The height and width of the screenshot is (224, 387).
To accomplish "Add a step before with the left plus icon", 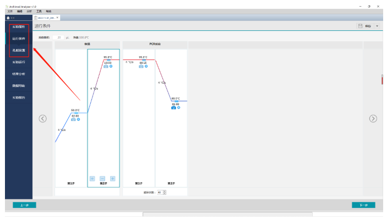I will point(92,179).
